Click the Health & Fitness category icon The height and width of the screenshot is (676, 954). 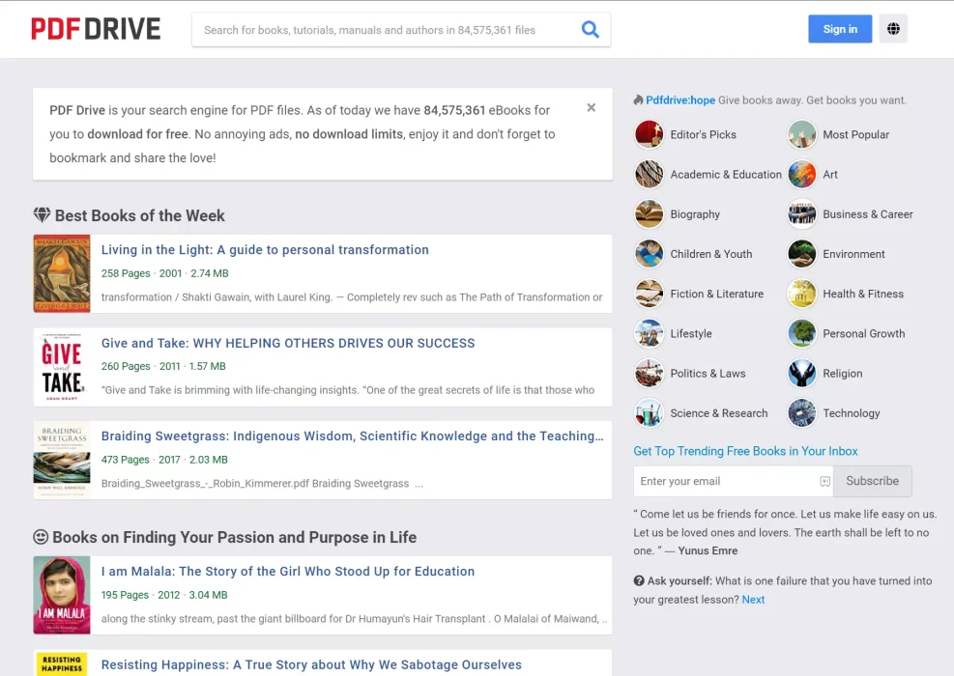tap(802, 294)
